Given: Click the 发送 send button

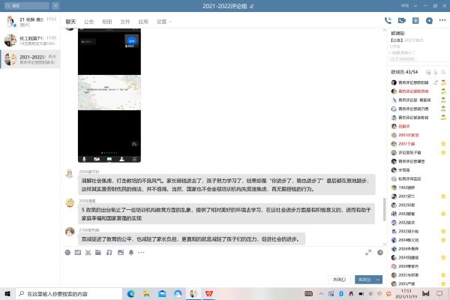Looking at the screenshot, I should coord(364,279).
